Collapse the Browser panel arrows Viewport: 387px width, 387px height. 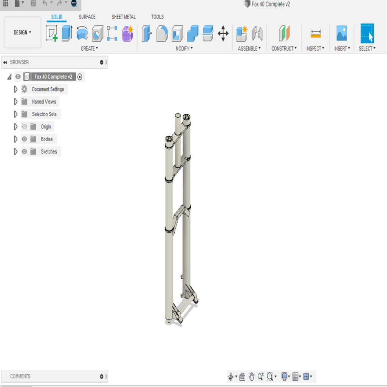click(x=5, y=62)
